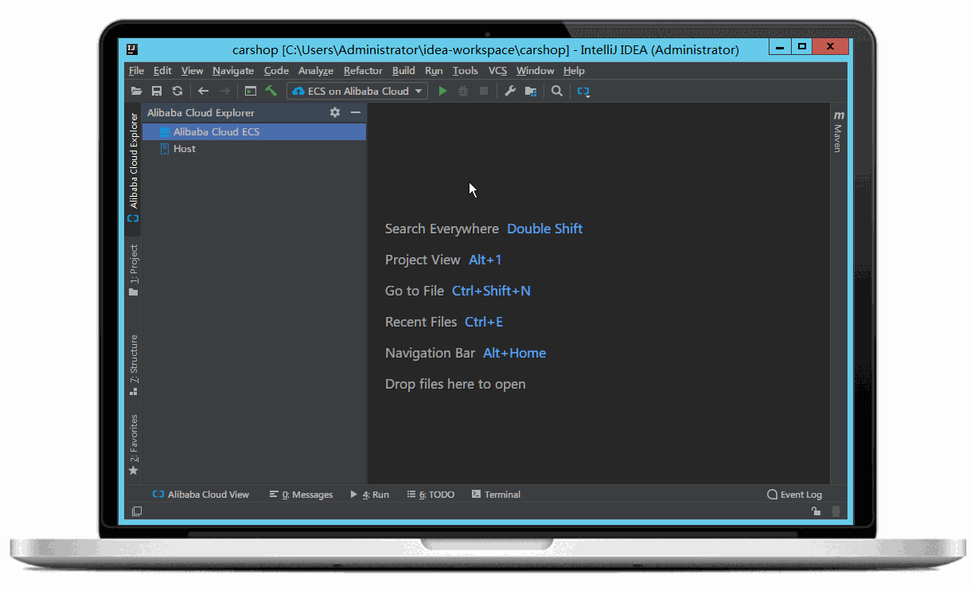This screenshot has height=591, width=974.
Task: Open the Build menu
Action: [403, 71]
